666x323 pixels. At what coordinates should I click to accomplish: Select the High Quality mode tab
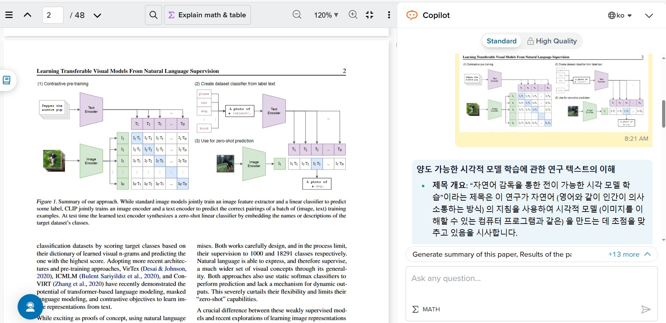(552, 41)
